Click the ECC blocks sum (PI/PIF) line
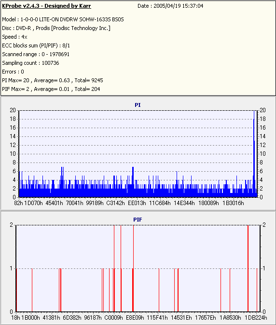This screenshot has width=276, height=325. 36,45
